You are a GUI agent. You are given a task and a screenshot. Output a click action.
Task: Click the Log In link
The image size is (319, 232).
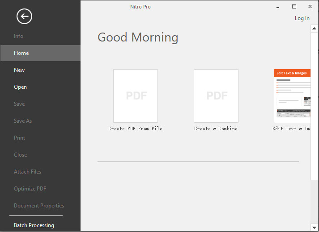[x=302, y=18]
